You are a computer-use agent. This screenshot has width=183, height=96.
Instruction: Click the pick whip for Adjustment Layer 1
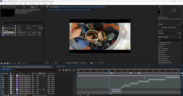[x=49, y=75]
